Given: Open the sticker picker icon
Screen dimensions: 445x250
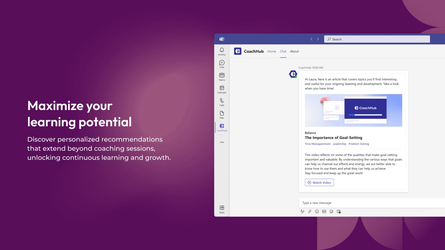Looking at the screenshot, I should (331, 211).
